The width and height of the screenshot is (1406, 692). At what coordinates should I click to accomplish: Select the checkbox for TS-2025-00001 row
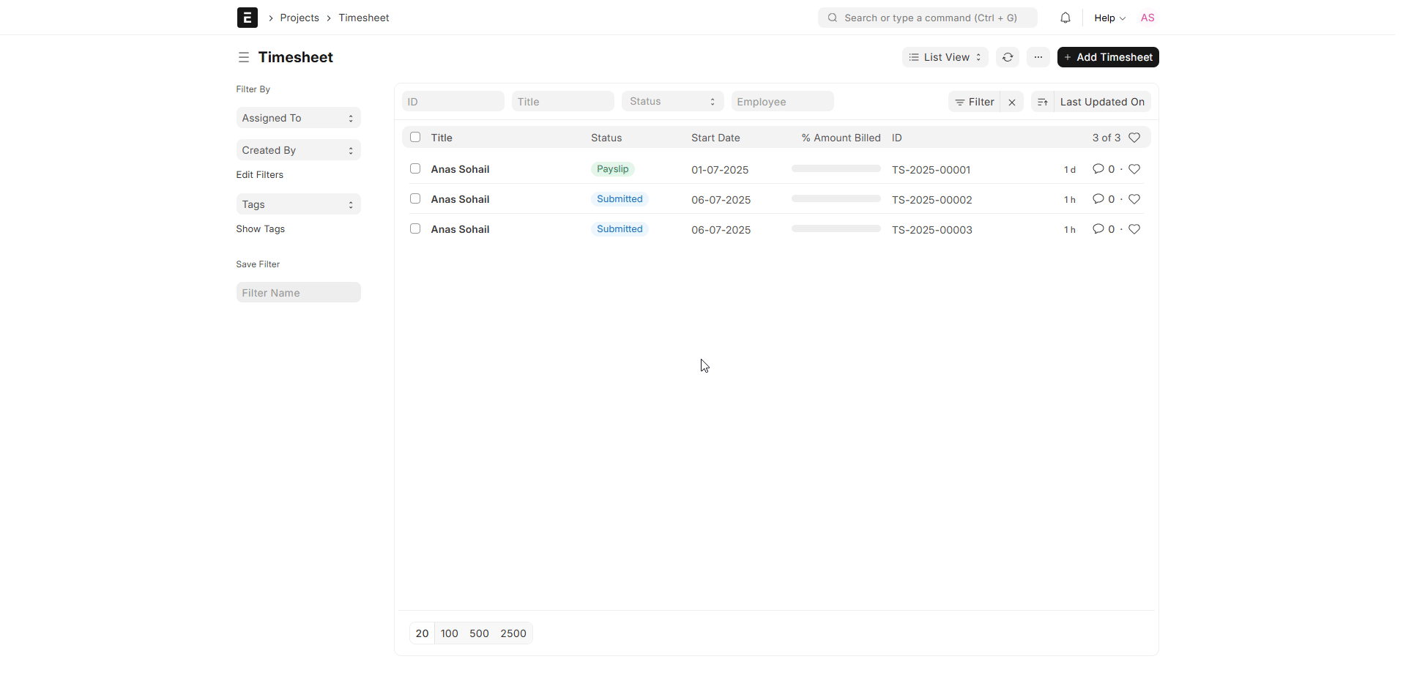coord(415,168)
